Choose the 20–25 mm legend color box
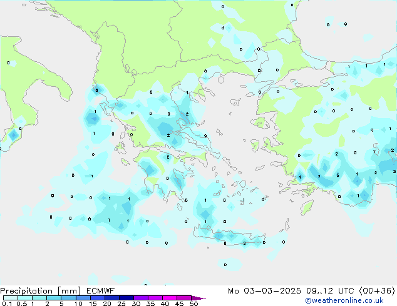The image size is (397, 306). tap(111, 298)
